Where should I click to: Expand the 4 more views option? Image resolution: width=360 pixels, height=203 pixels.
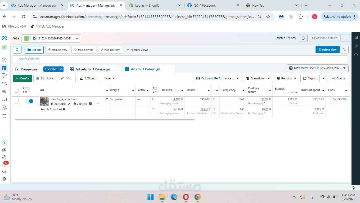137,50
